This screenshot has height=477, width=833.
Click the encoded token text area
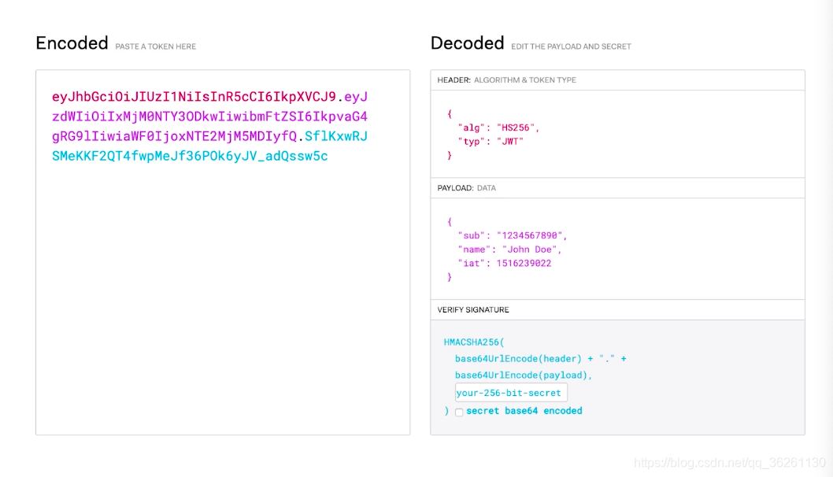[x=223, y=253]
